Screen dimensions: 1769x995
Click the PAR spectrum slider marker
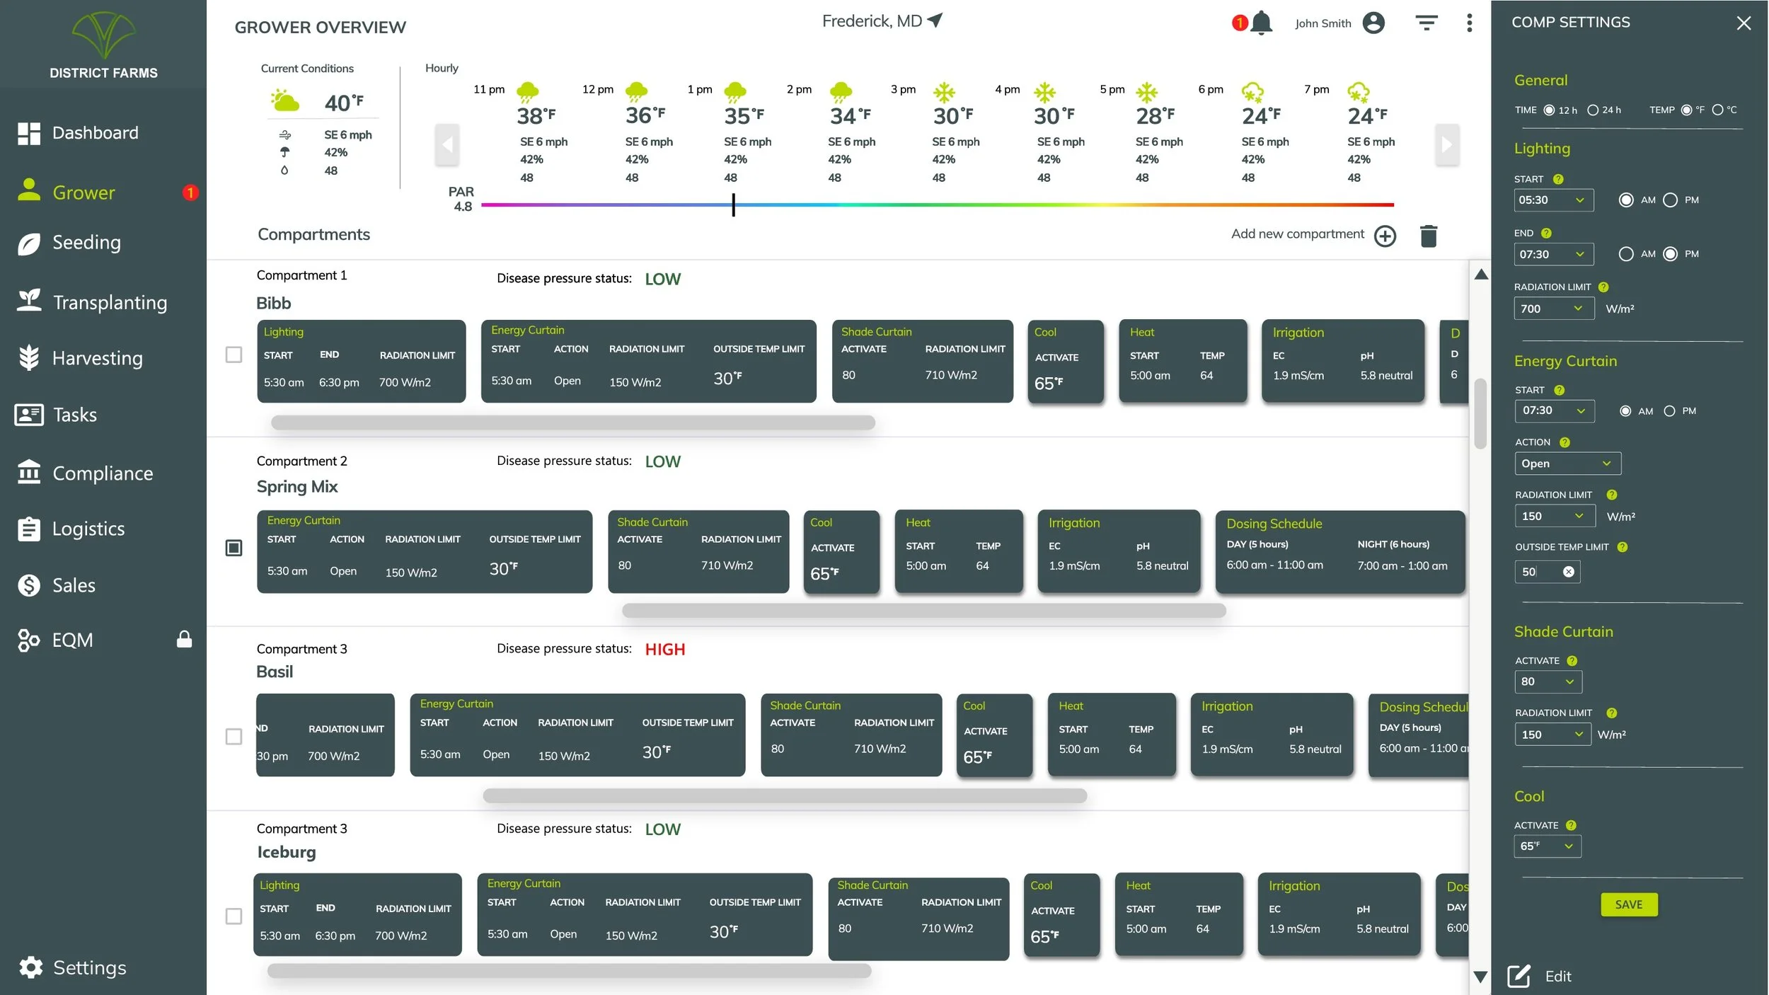point(733,205)
